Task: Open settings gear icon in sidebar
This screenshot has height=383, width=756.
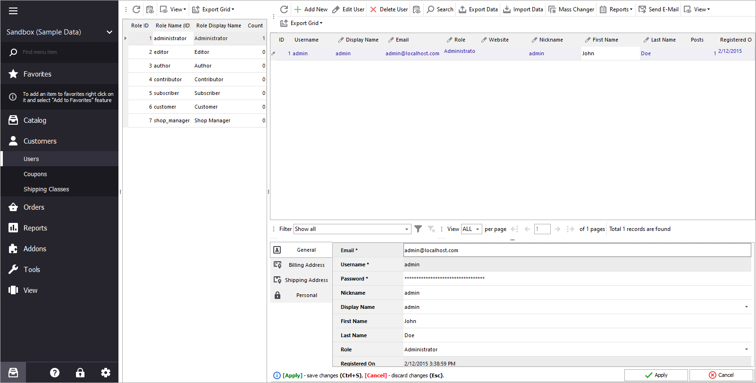Action: point(106,373)
